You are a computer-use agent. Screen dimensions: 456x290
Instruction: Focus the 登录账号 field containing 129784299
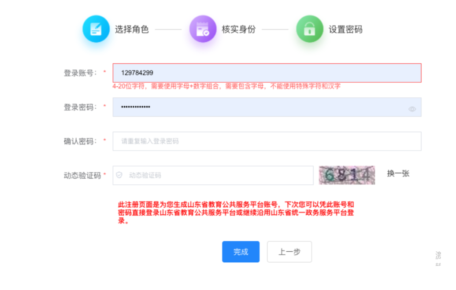point(267,73)
